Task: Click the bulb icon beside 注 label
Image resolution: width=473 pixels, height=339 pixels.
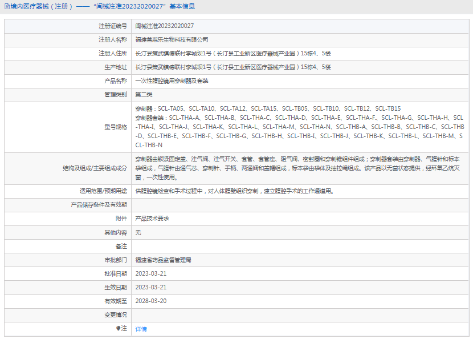Action: pos(119,328)
